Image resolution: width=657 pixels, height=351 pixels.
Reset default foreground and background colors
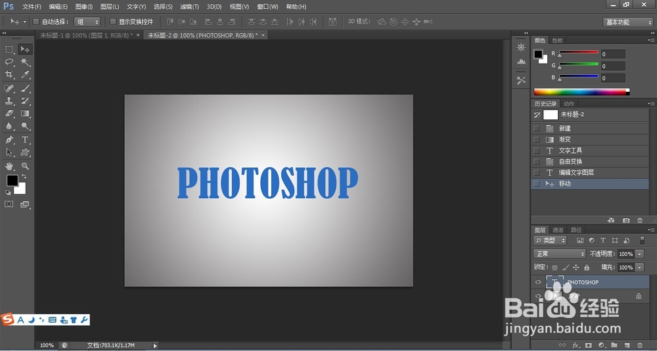tap(8, 192)
